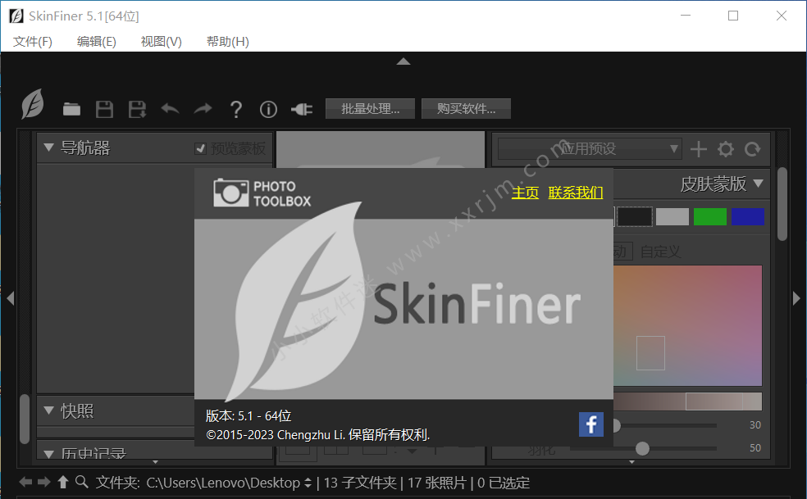
Task: Maximize the SkinFiner window
Action: tap(733, 16)
